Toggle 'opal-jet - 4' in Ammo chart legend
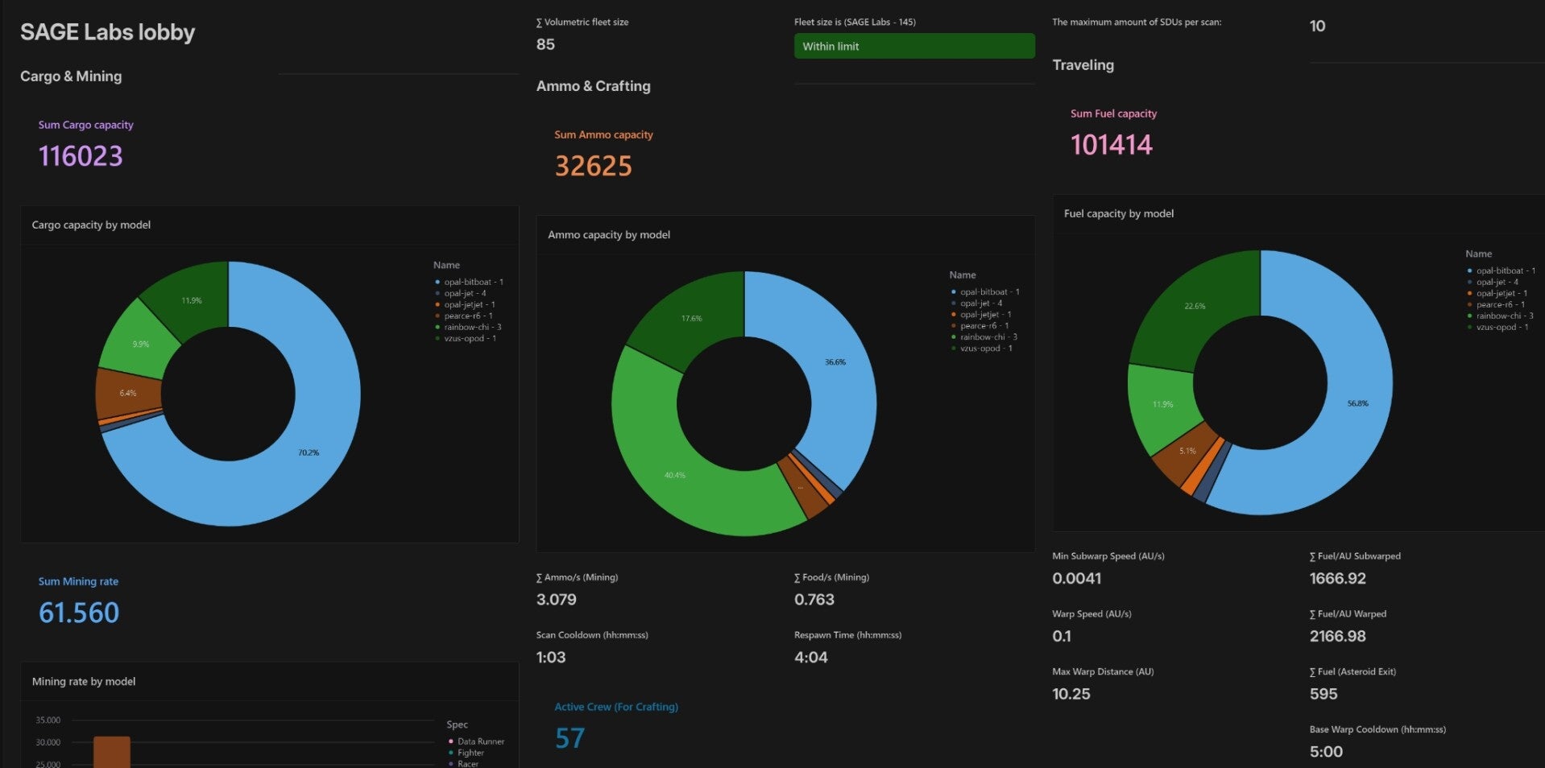 pyautogui.click(x=977, y=303)
